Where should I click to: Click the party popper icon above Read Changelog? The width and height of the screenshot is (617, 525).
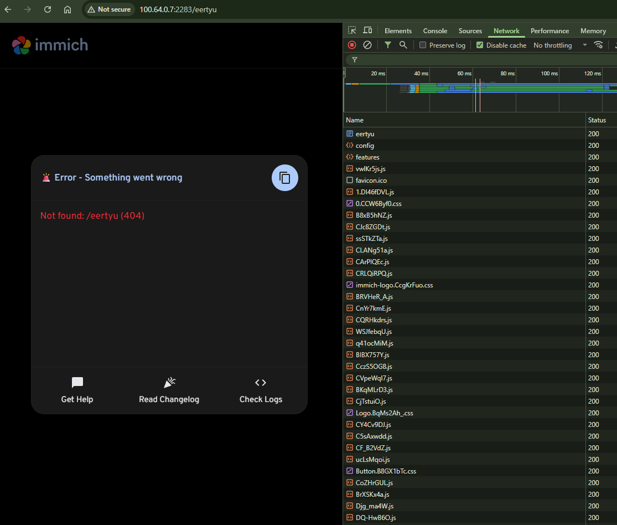(169, 383)
